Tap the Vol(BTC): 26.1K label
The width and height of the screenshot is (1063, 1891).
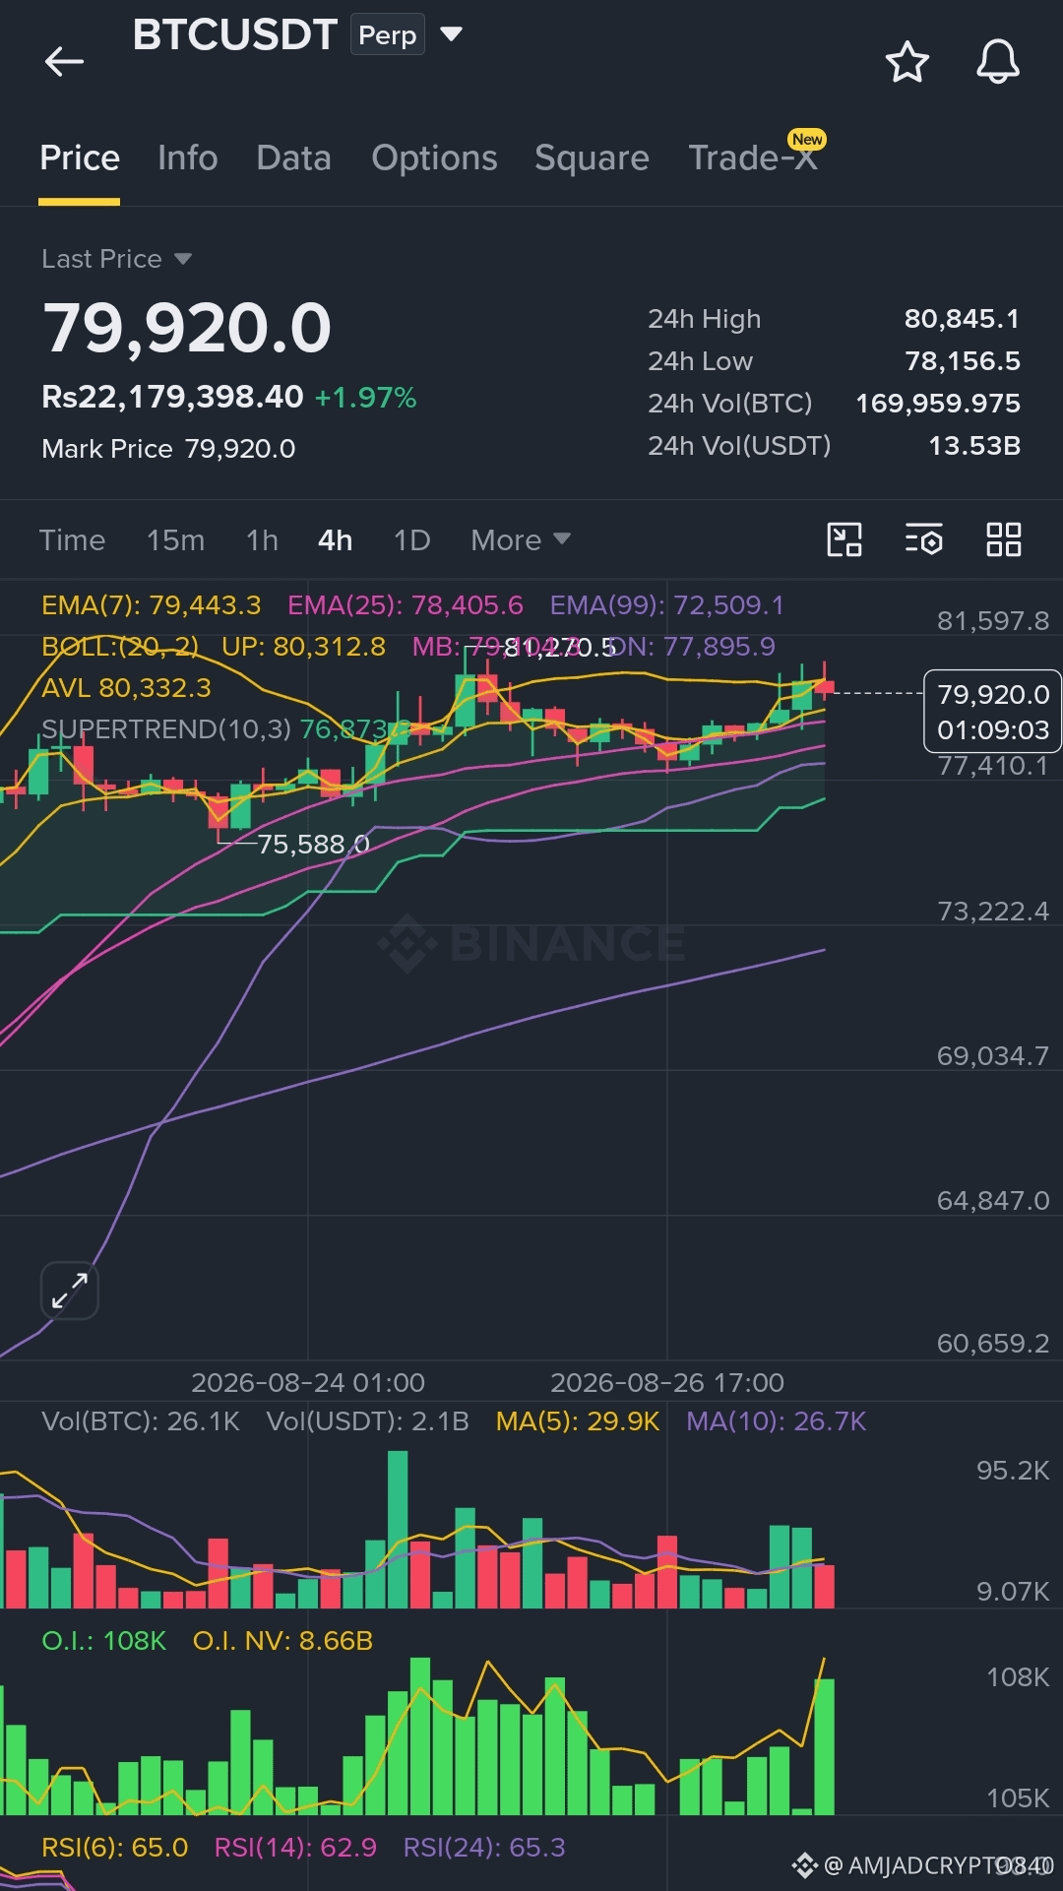[141, 1420]
